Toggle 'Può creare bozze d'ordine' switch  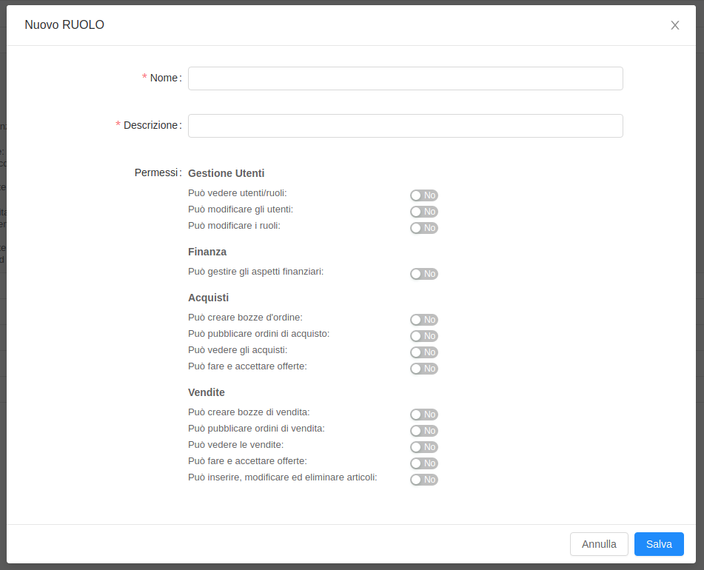point(424,320)
